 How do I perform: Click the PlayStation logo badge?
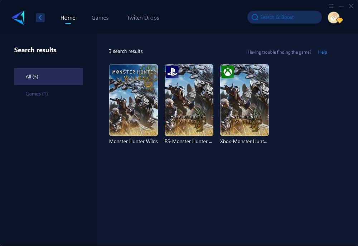click(x=172, y=72)
